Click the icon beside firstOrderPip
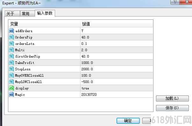Image resolution: width=192 pixels, height=126 pixels. coord(11,56)
